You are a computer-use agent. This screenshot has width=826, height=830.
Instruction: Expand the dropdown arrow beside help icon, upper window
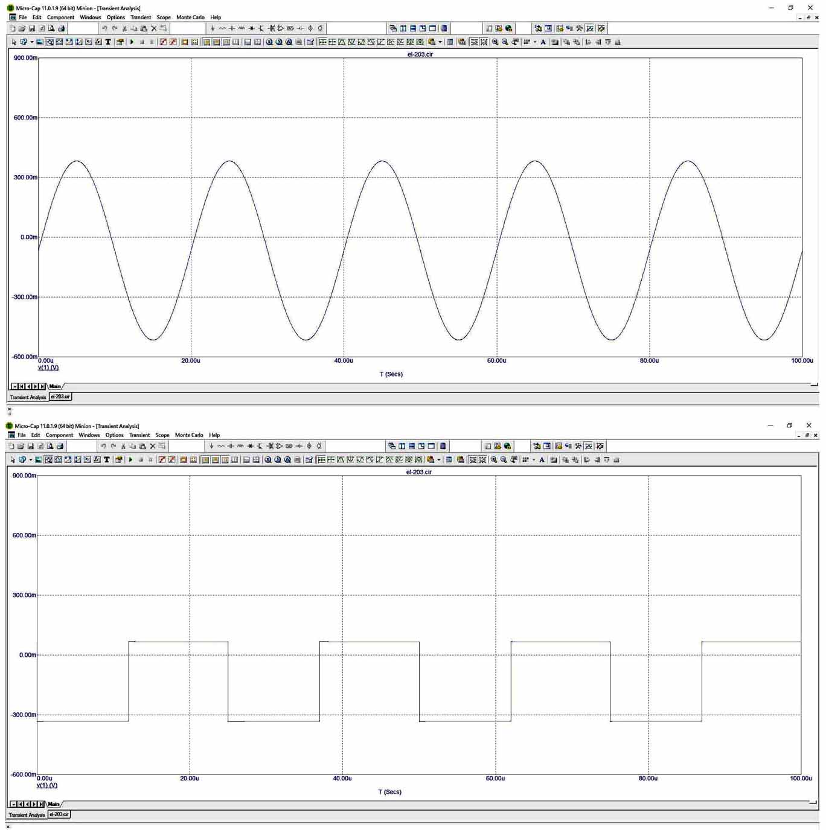point(31,42)
